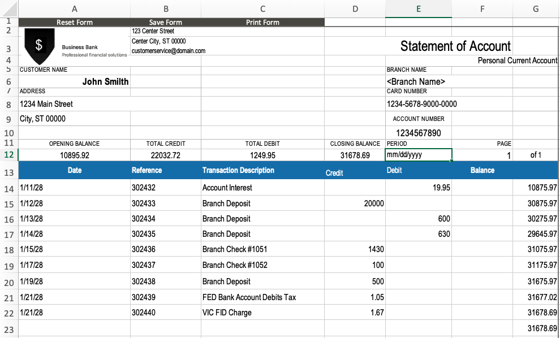Select date cell 1/11/28
Screen dimensions: 560x338
[74, 188]
